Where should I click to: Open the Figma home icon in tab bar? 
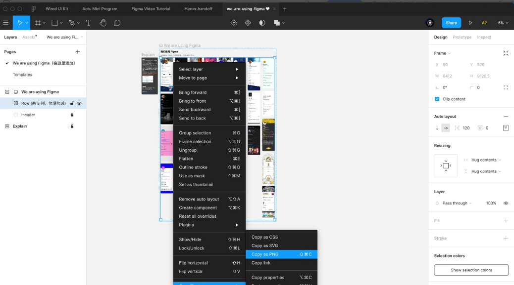[34, 9]
